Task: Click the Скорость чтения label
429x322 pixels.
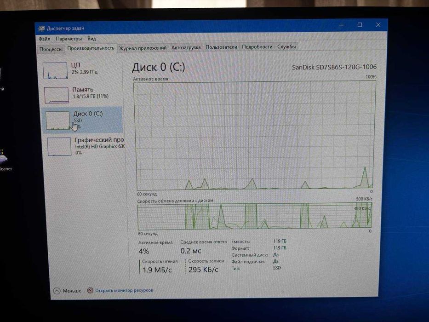Action: [x=160, y=261]
